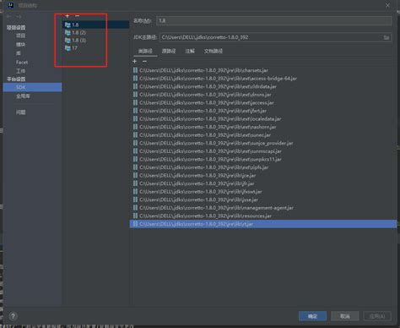Select the jaccess.jar classpath entry

(x=263, y=102)
